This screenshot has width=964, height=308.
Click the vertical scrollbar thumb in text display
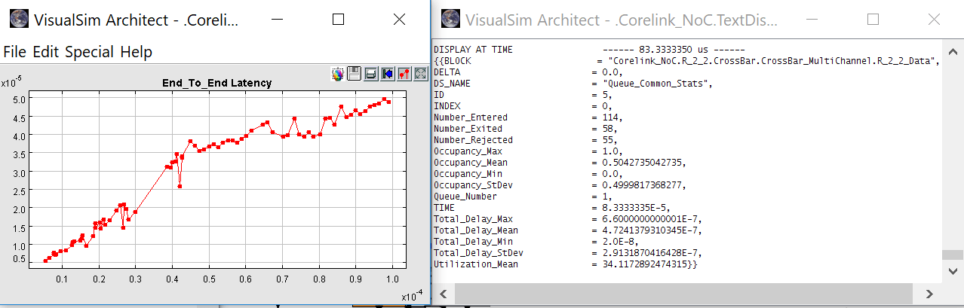tap(954, 255)
